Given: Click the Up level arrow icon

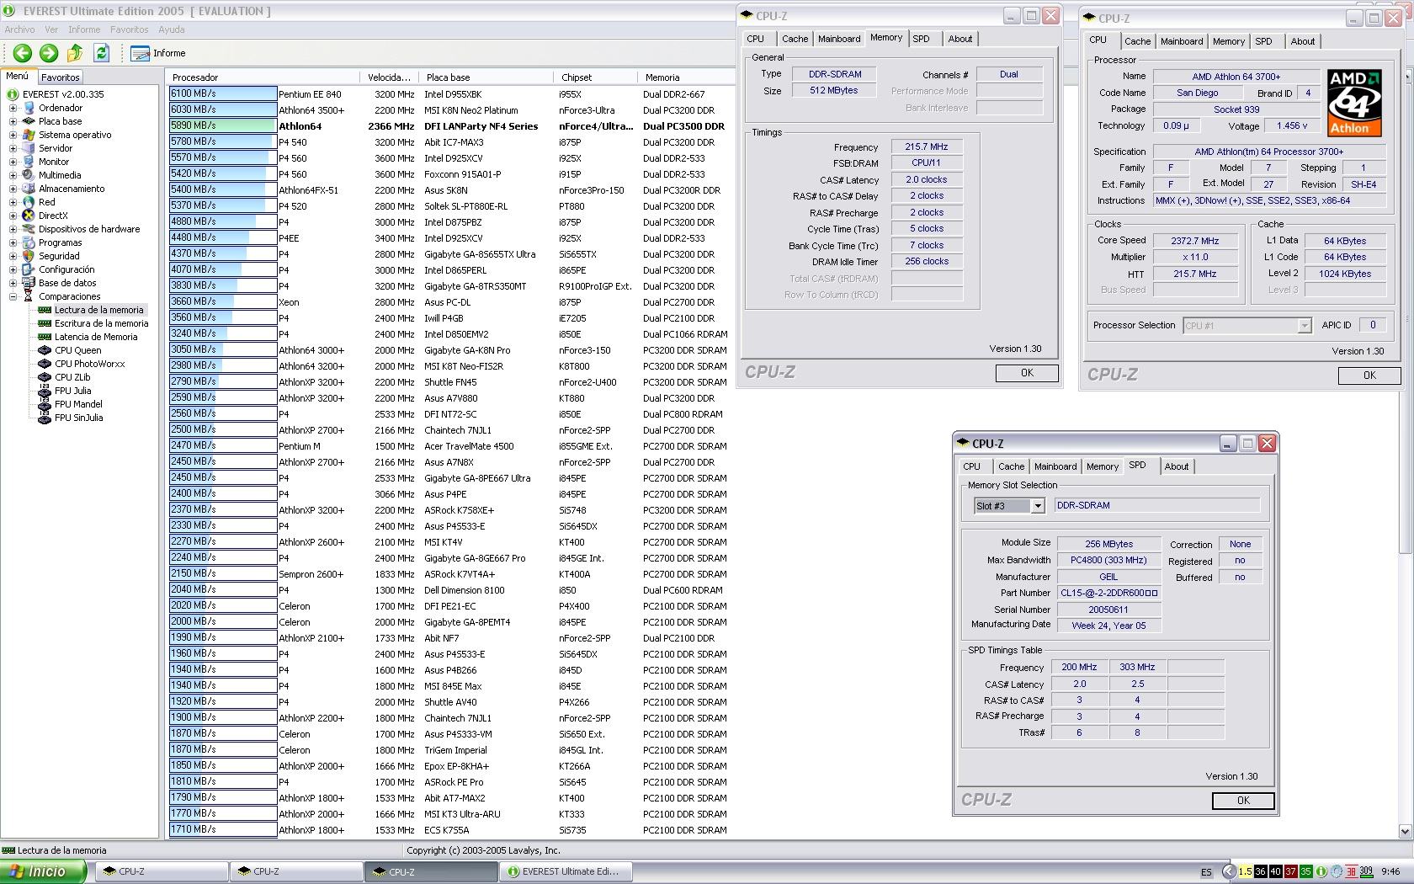Looking at the screenshot, I should [x=75, y=53].
